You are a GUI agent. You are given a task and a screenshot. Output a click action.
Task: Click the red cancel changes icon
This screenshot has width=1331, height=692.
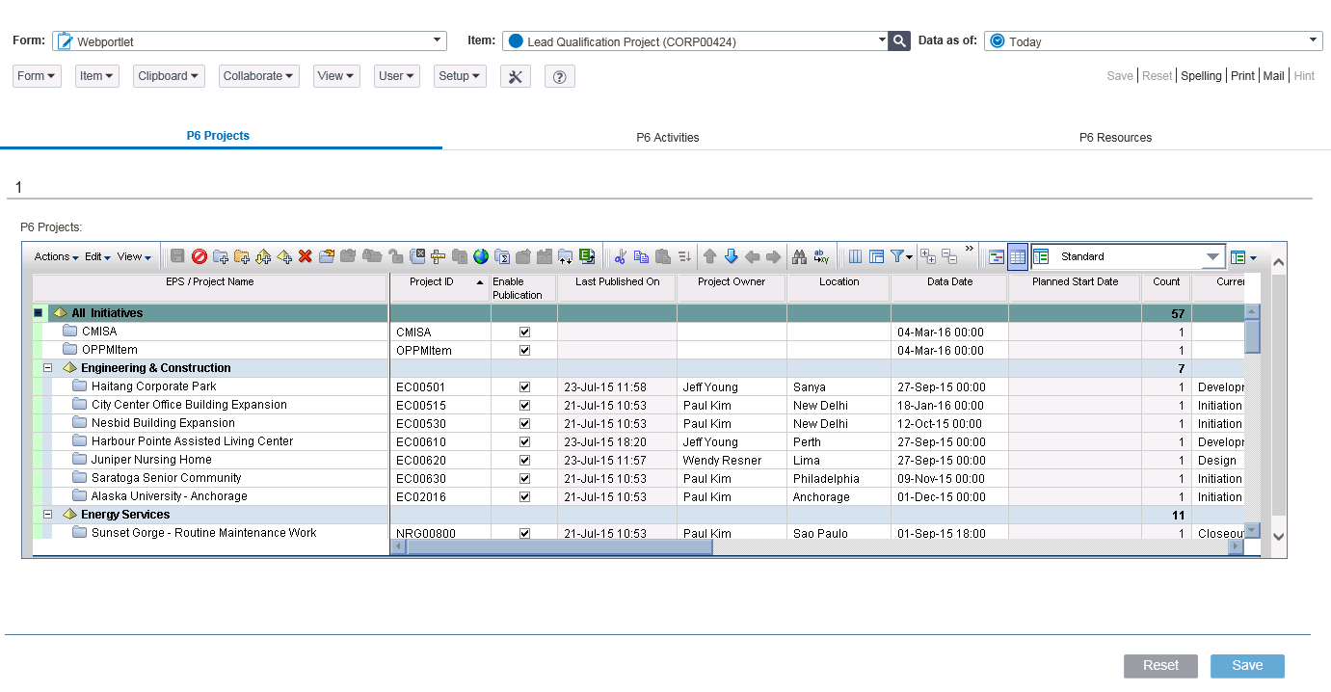200,256
